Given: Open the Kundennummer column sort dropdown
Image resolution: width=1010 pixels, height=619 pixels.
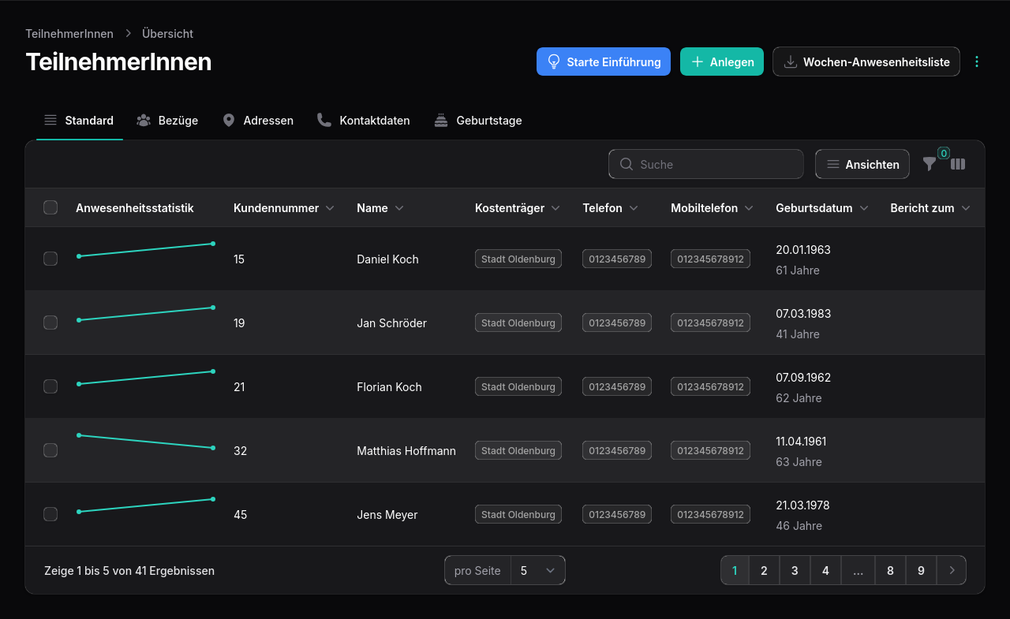Looking at the screenshot, I should coord(330,208).
